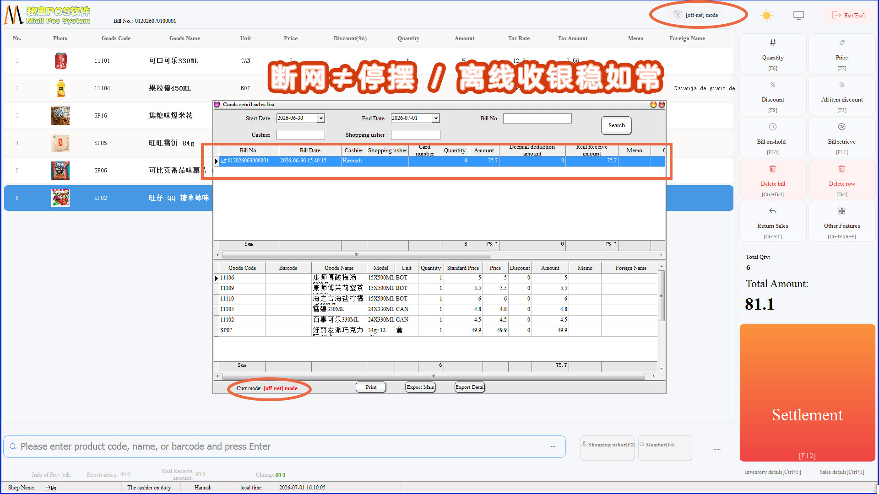Select bill row 012026063000001

(439, 161)
